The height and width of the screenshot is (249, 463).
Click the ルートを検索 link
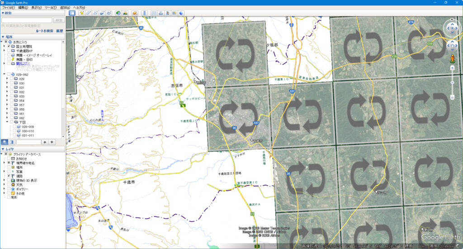(x=44, y=31)
